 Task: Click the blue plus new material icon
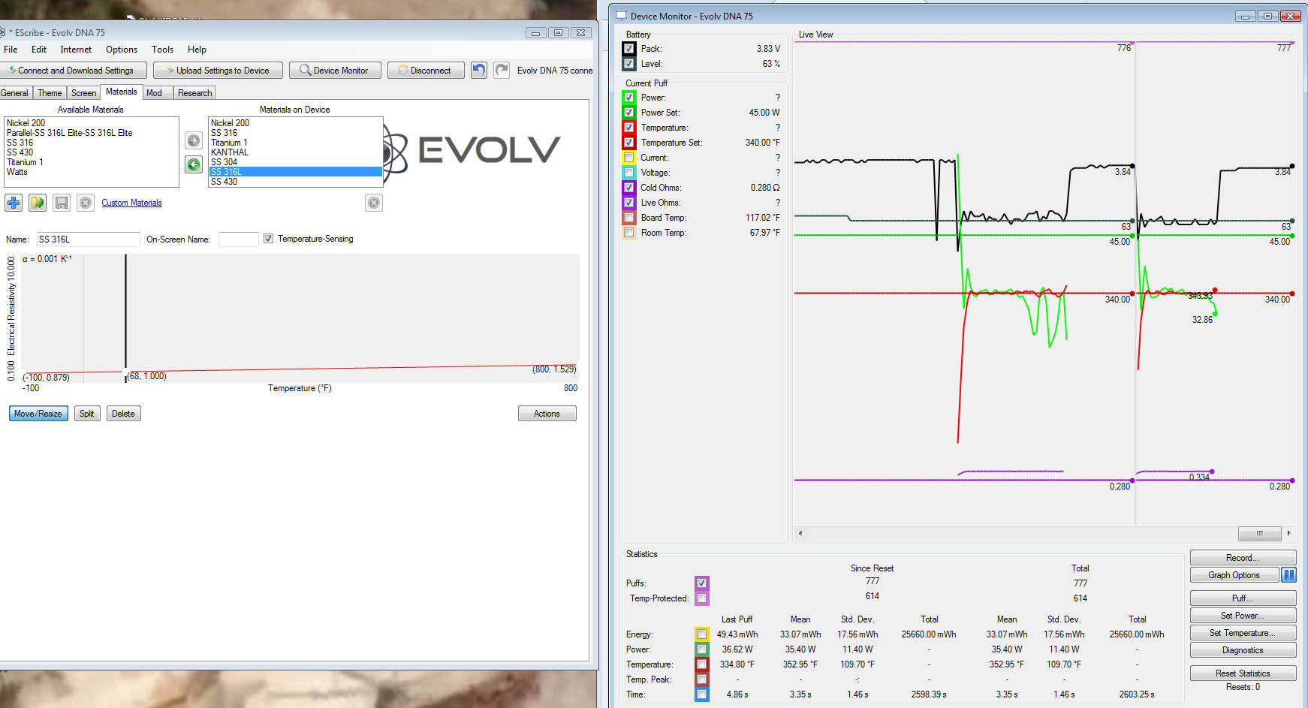(14, 203)
